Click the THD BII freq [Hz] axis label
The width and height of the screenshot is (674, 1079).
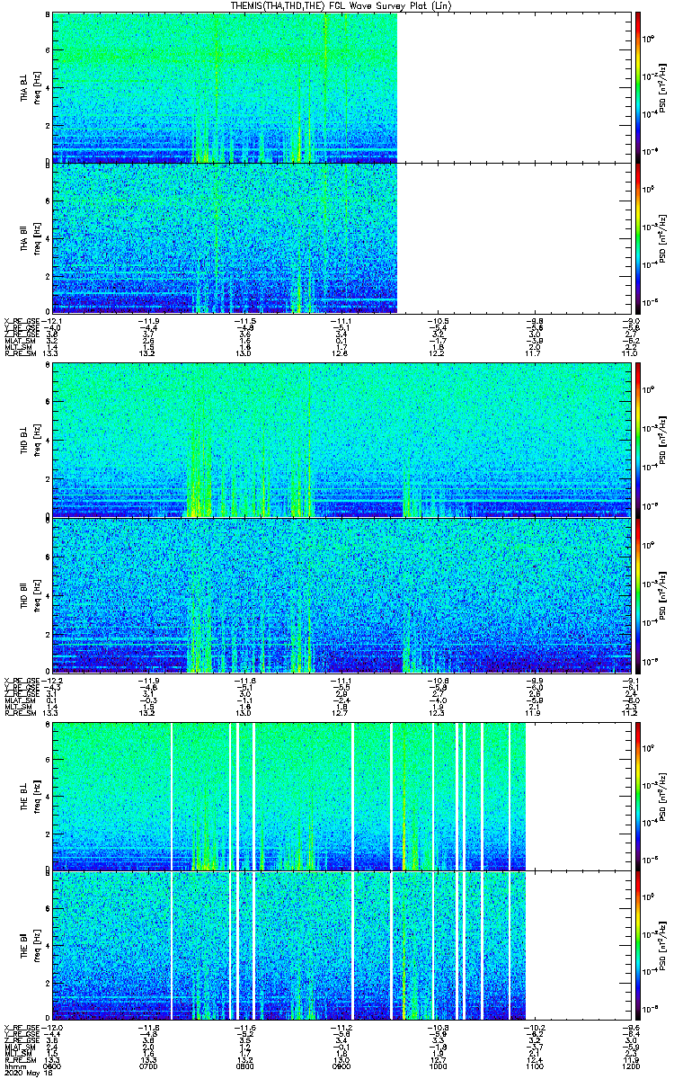click(x=37, y=595)
